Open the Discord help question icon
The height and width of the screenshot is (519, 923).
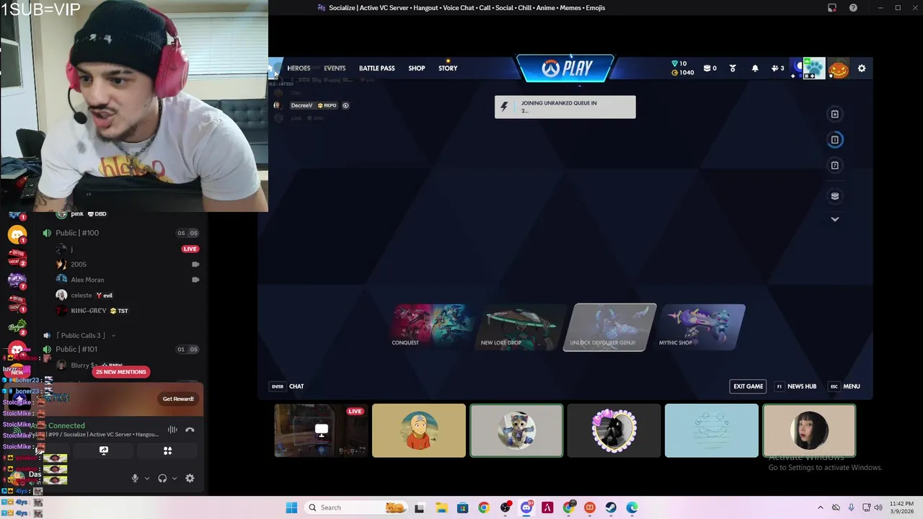(853, 8)
